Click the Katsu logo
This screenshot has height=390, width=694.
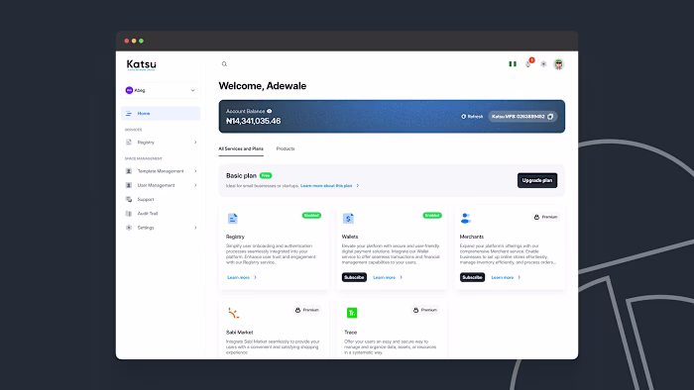[x=141, y=65]
